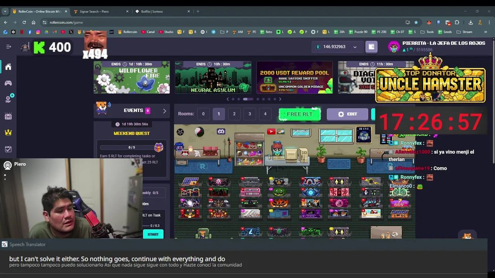
Task: Open the wallet icon next to balance
Action: coord(371,47)
